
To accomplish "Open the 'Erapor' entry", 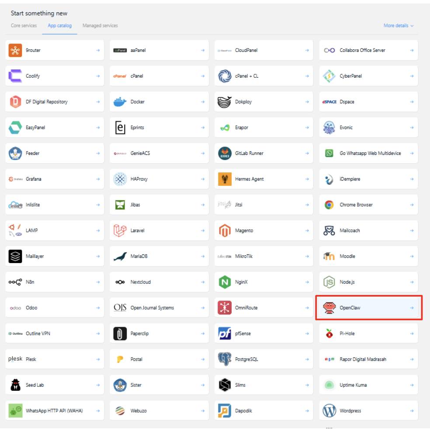I will click(264, 127).
